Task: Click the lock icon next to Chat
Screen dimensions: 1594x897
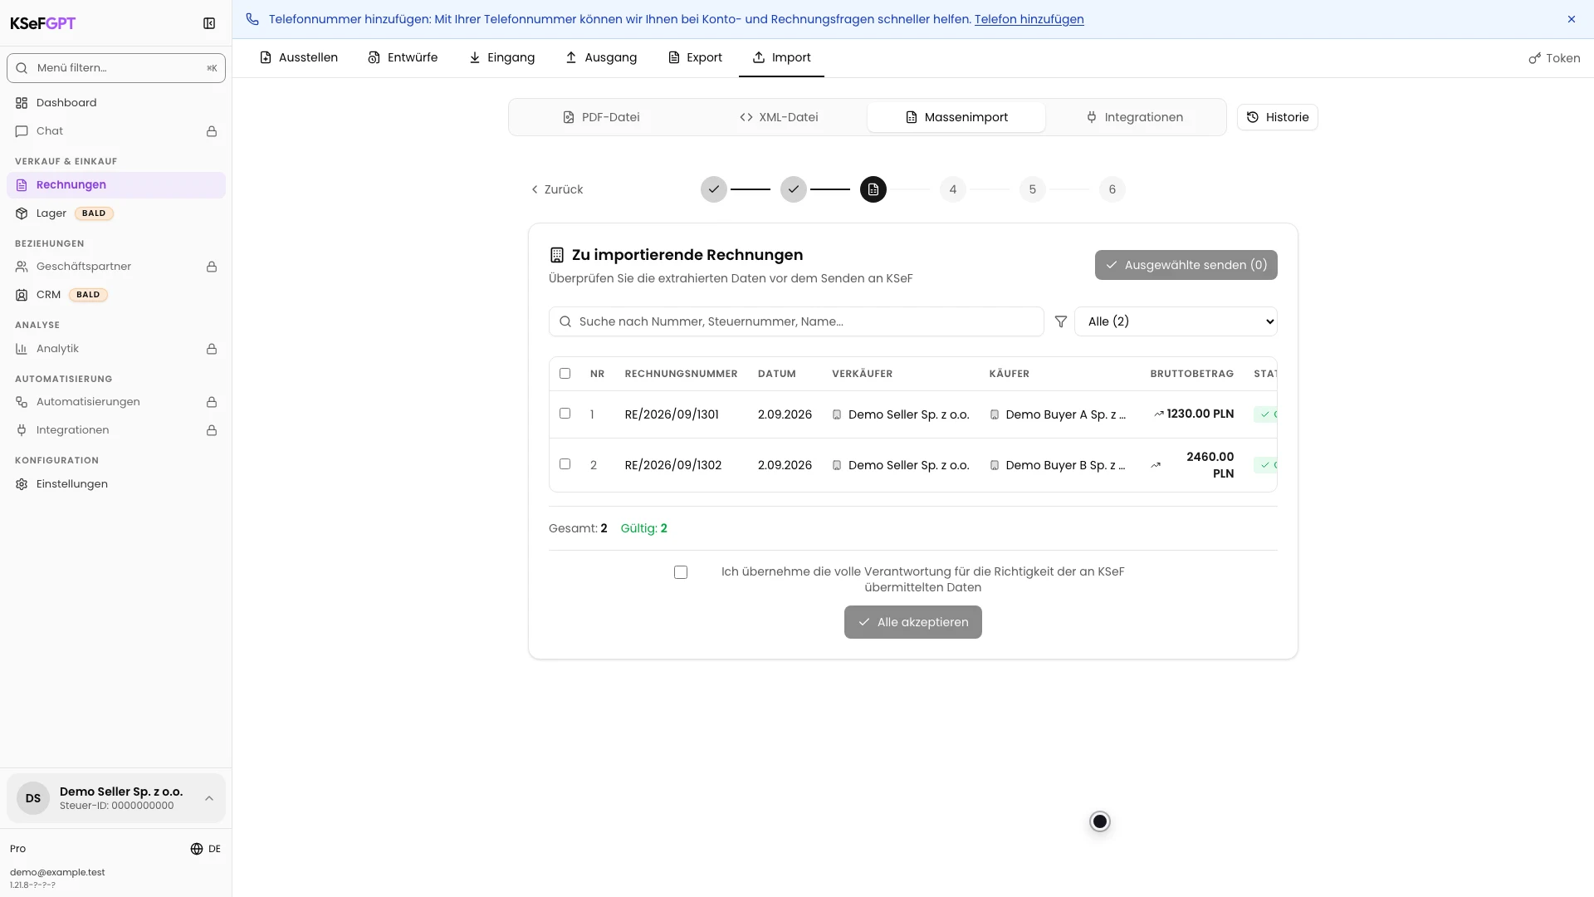Action: [x=212, y=131]
